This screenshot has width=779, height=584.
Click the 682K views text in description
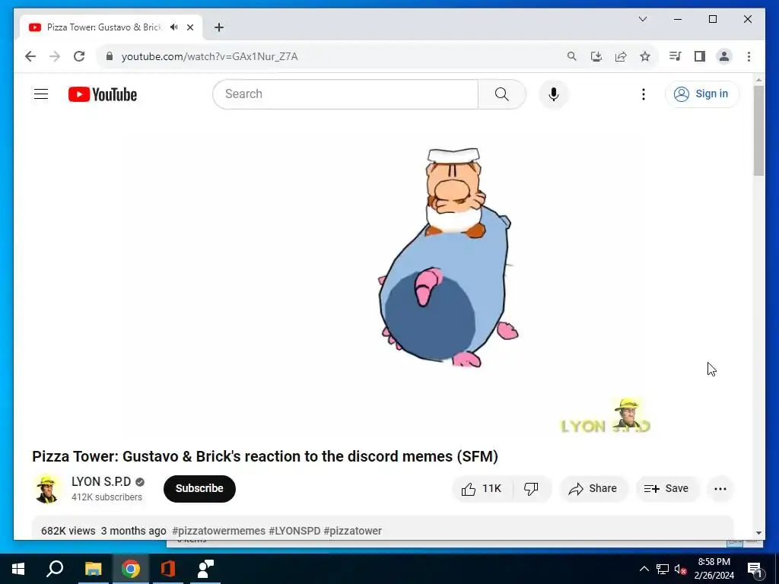68,531
